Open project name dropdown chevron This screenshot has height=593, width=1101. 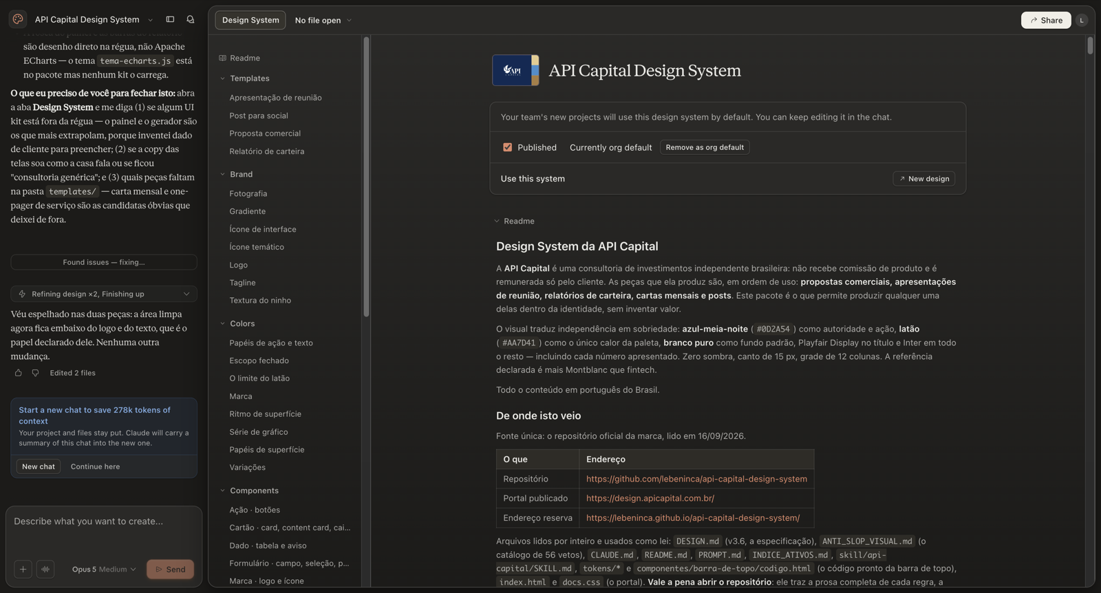(151, 20)
